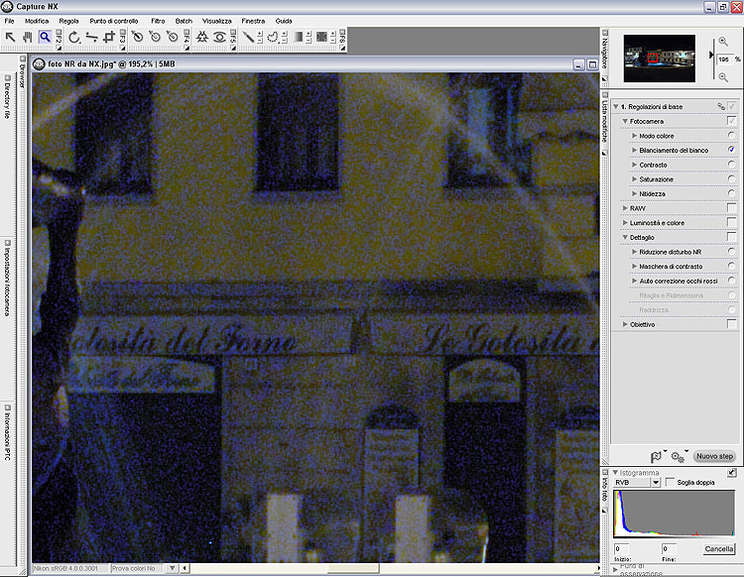Click the Inizio value field

621,548
